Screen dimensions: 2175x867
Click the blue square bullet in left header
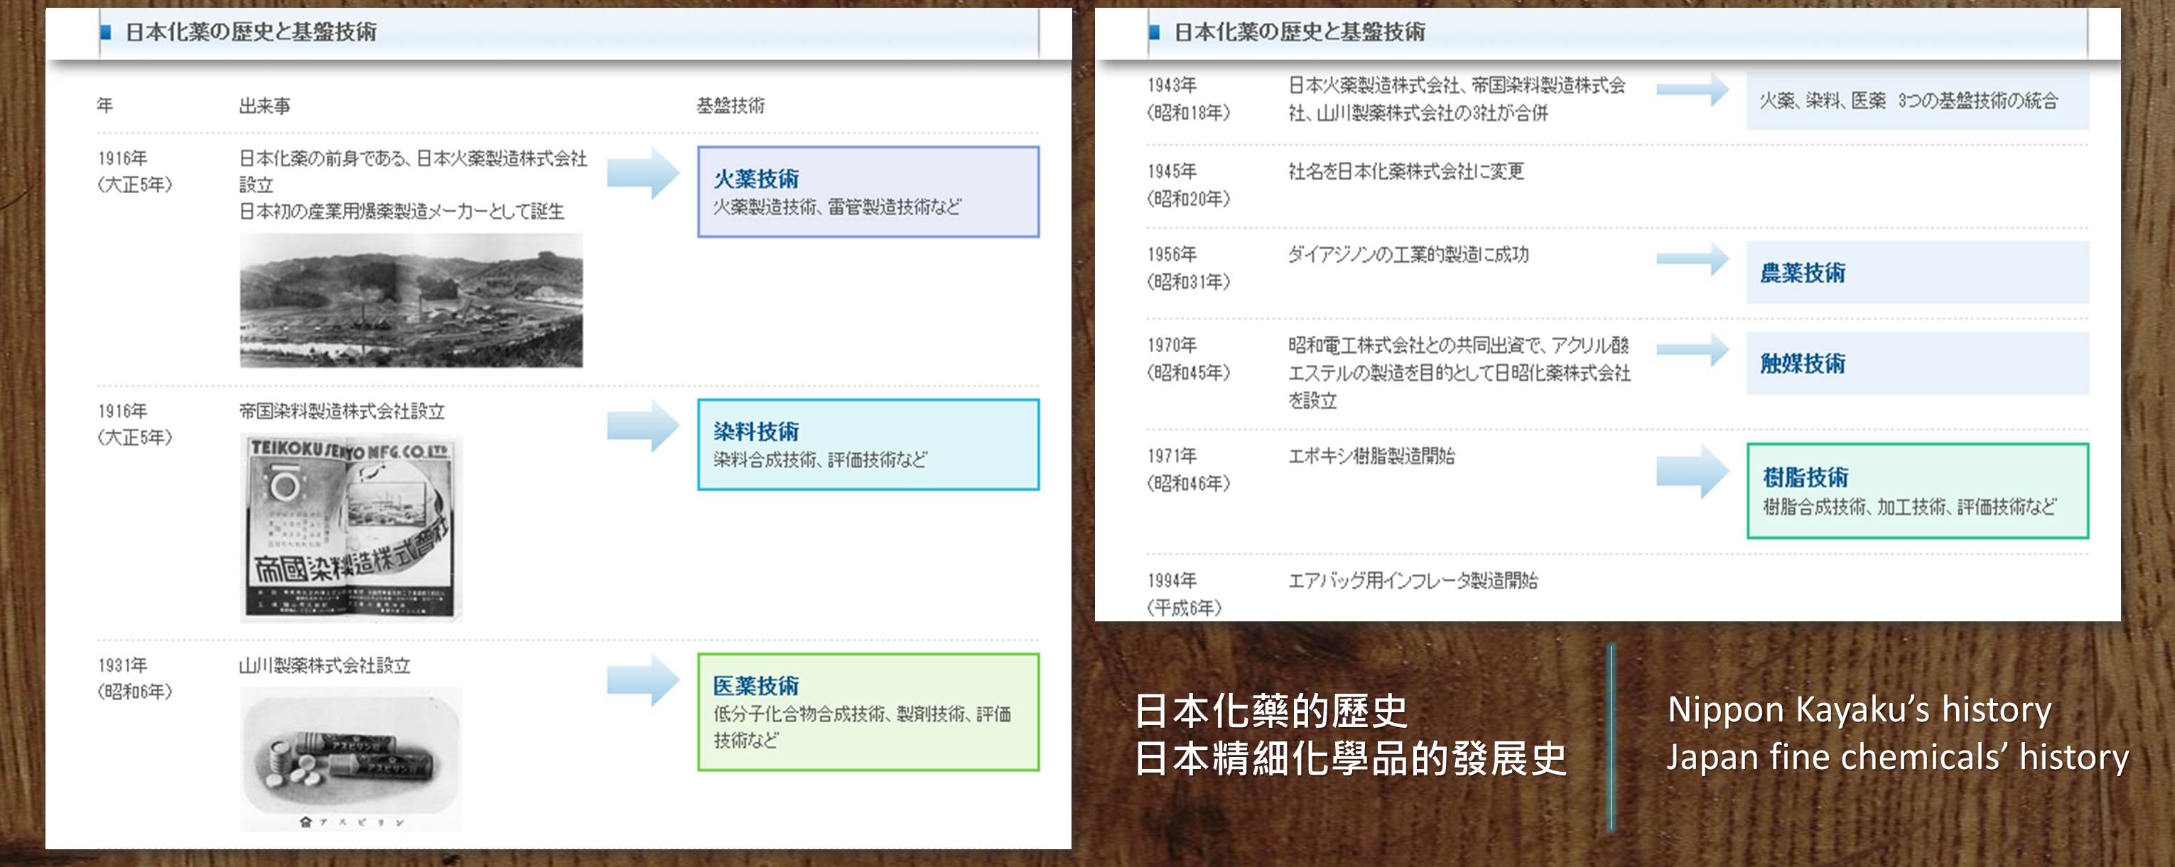tap(106, 33)
